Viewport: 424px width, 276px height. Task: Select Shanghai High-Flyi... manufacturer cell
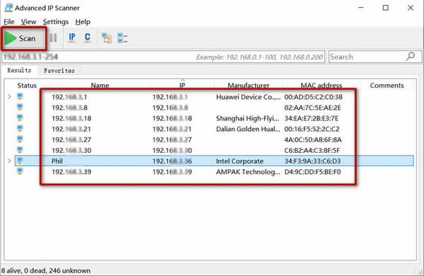tap(247, 118)
